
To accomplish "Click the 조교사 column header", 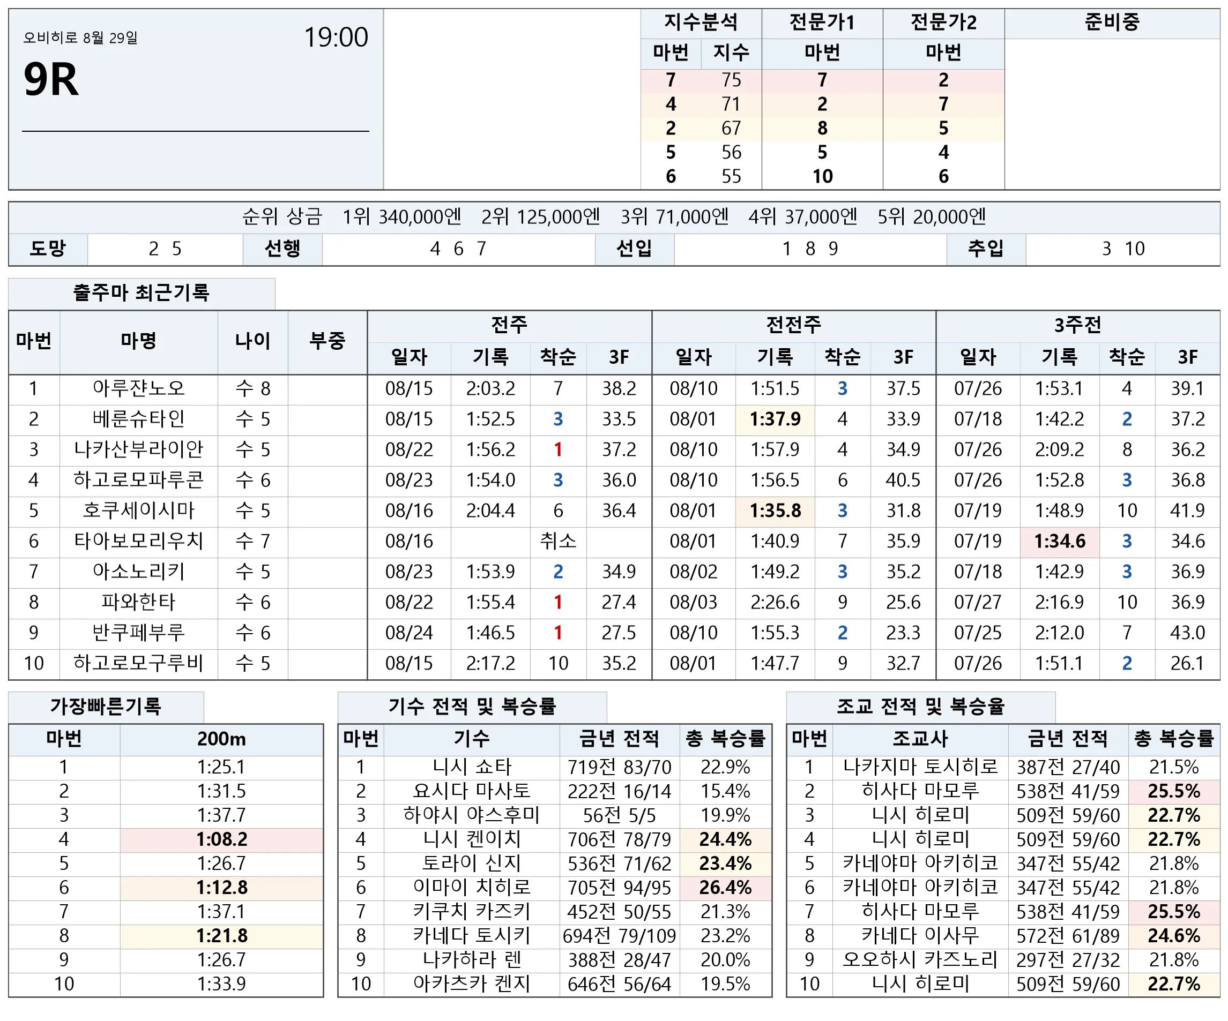I will tap(920, 739).
